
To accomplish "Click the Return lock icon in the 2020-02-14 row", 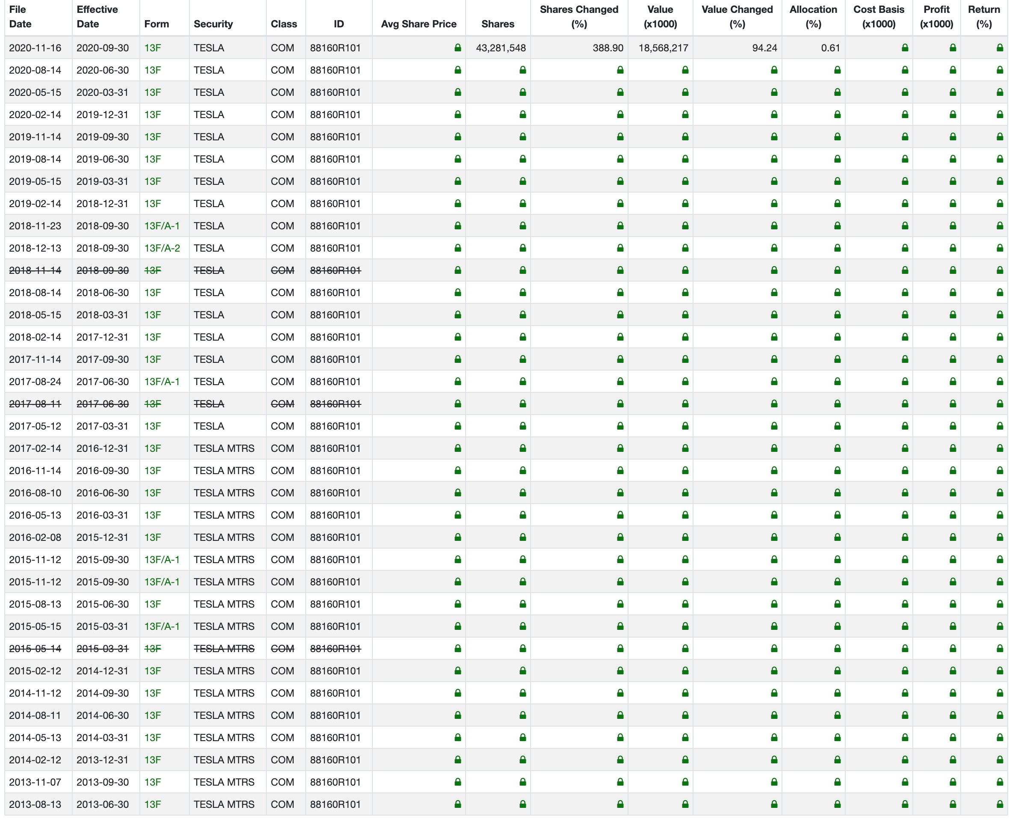I will (1000, 114).
